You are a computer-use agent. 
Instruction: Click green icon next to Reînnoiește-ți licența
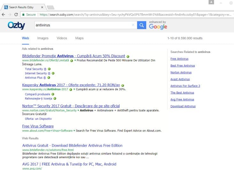[55, 99]
